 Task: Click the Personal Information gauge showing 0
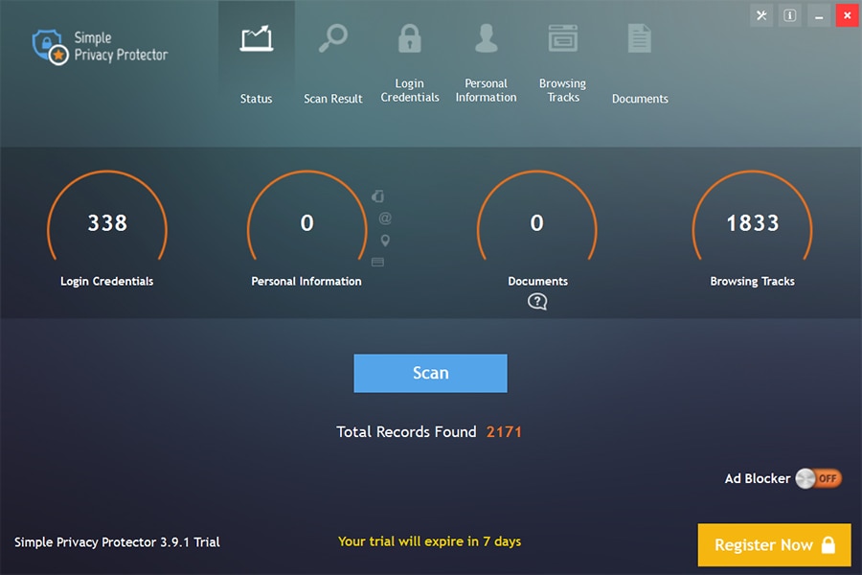click(x=306, y=216)
